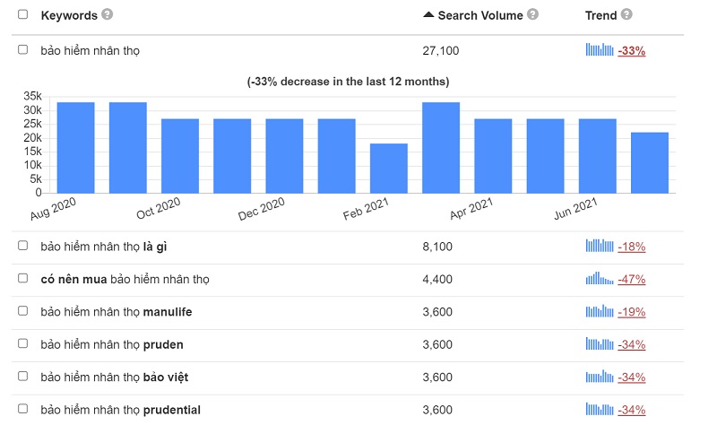
Task: Click the Keywords column header
Action: (x=69, y=15)
